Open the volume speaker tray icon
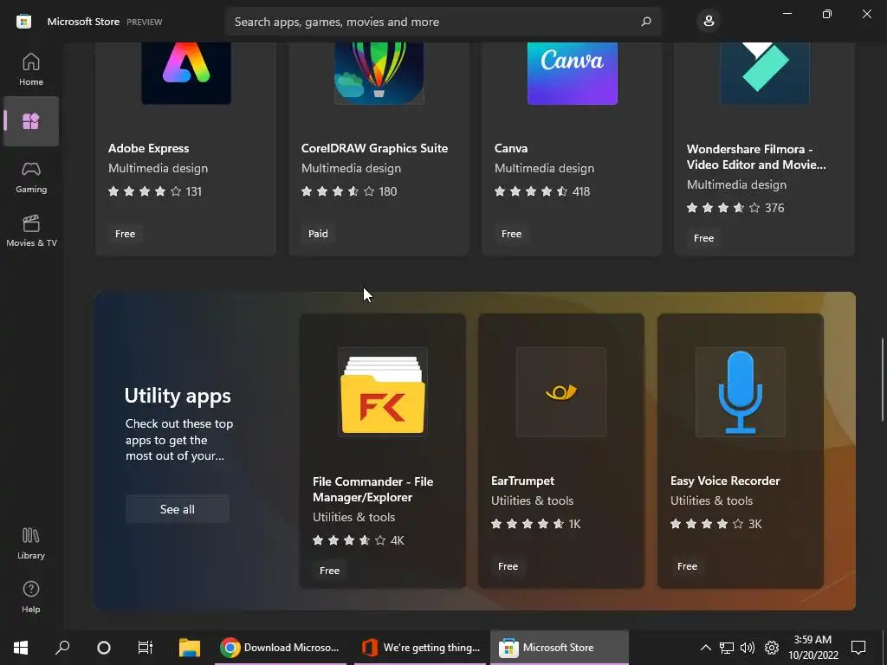The width and height of the screenshot is (887, 665). click(x=748, y=648)
